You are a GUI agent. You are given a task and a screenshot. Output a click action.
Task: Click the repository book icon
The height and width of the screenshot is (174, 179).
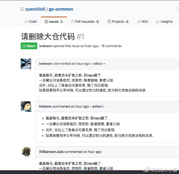tap(22, 9)
